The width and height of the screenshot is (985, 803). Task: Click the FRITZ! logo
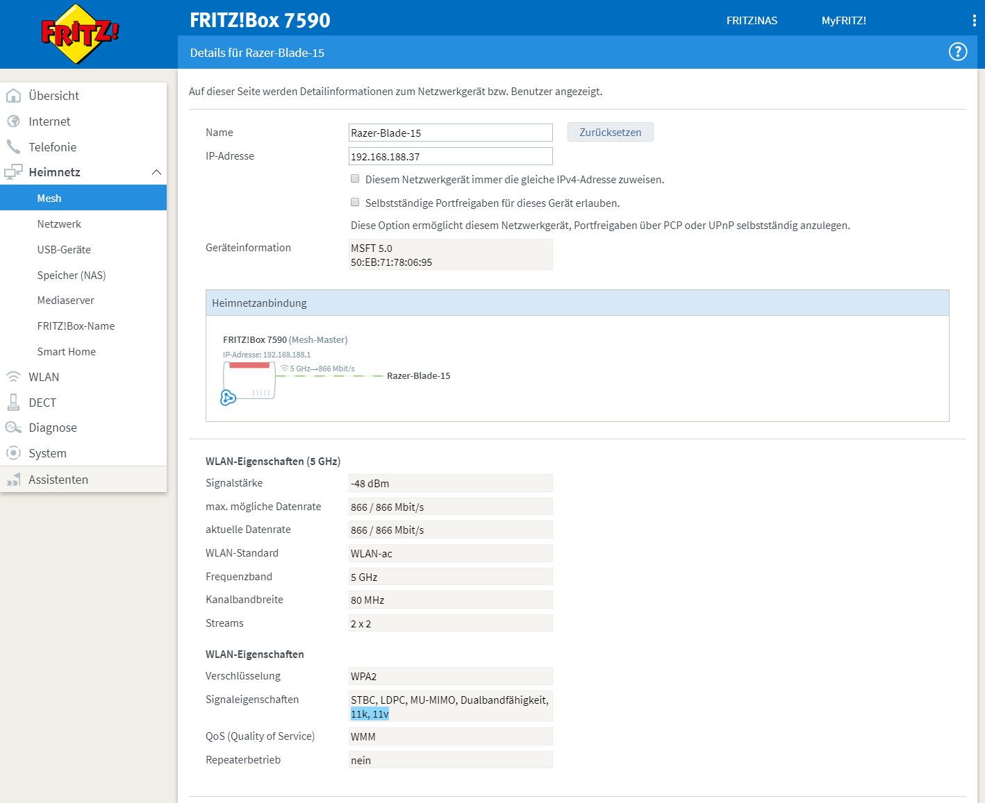80,33
